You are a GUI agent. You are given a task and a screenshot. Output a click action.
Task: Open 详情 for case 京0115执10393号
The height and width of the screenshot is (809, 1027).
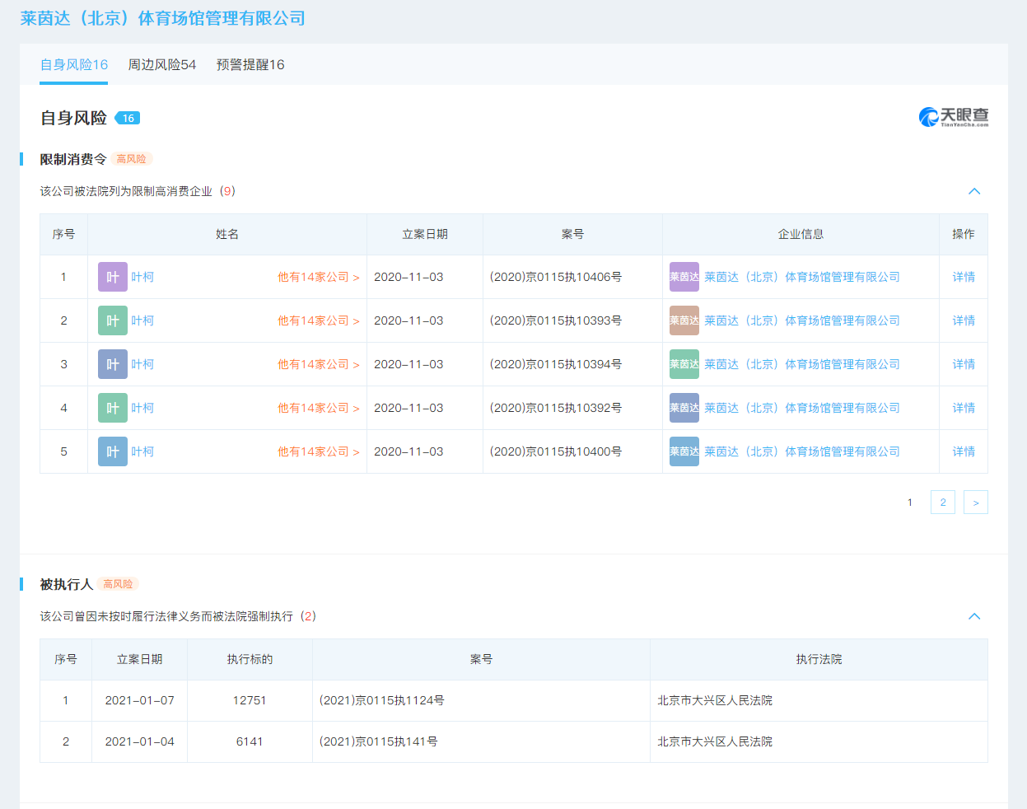(x=964, y=320)
